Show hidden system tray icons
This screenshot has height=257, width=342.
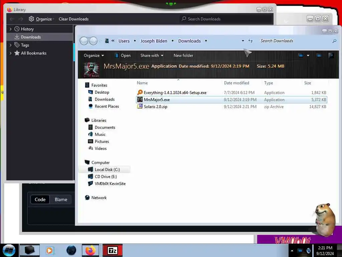coord(292,251)
